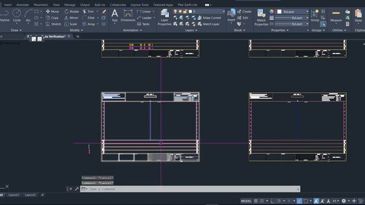Toggle layer on/off lightbulb icon
The width and height of the screenshot is (365, 205).
(175, 11)
